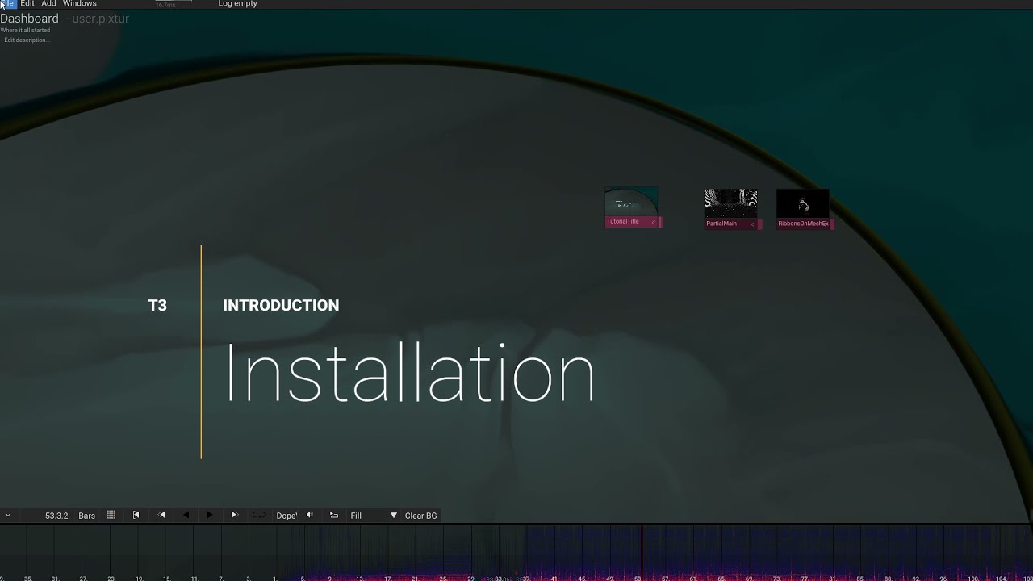This screenshot has width=1033, height=581.
Task: Step to the previous keyframe
Action: [161, 515]
